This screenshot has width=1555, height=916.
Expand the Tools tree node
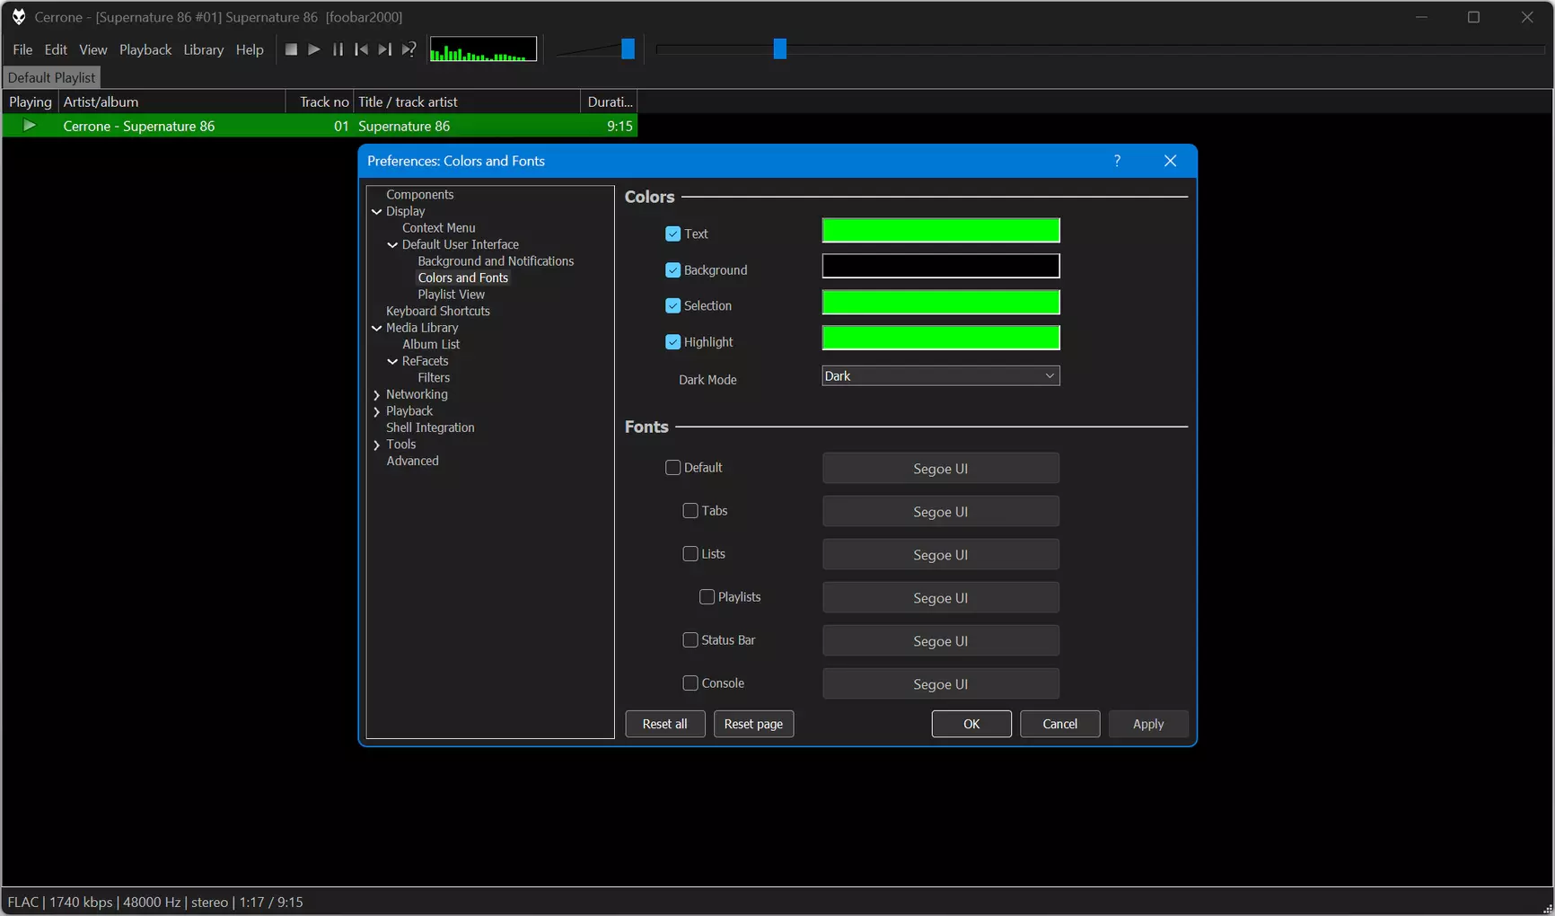pyautogui.click(x=377, y=445)
